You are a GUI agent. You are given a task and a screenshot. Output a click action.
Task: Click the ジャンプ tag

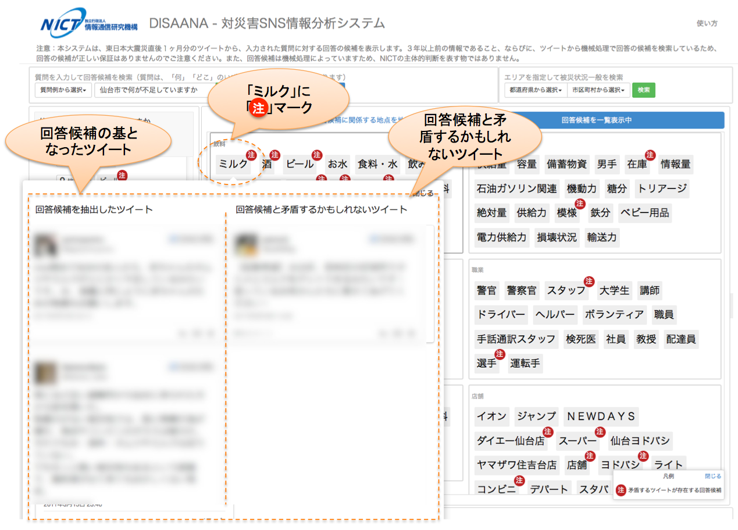[x=536, y=417]
